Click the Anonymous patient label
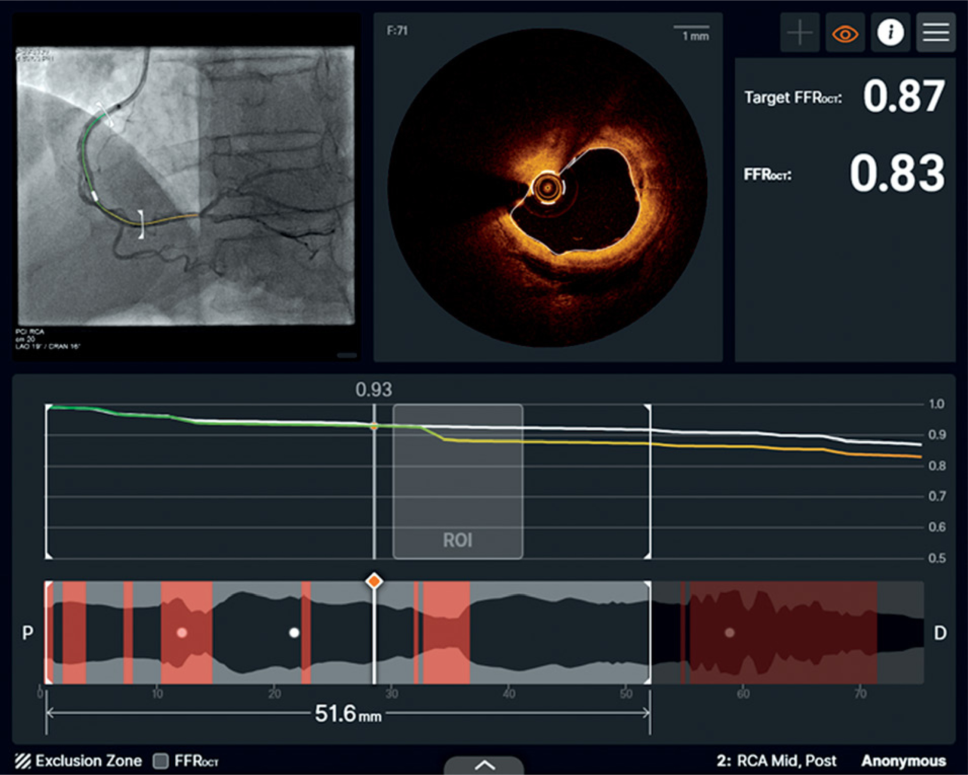The height and width of the screenshot is (775, 968). 904,761
